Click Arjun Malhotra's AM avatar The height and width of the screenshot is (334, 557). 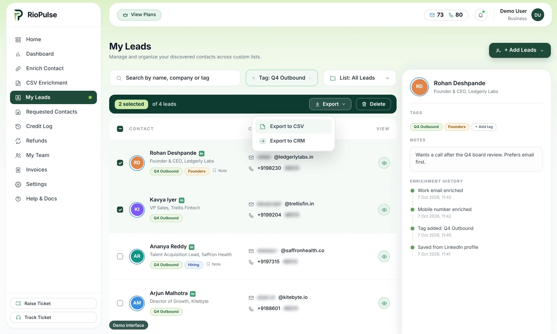click(x=137, y=303)
